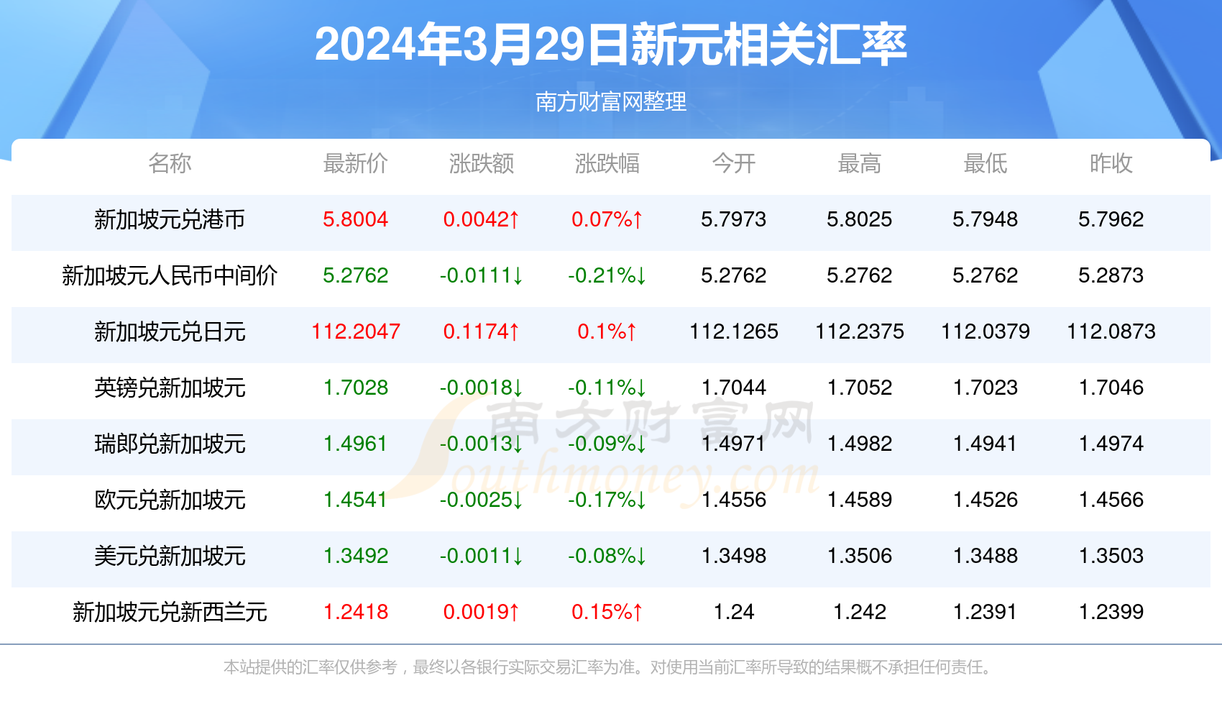Click the green latest price 5.2762
1222x719 pixels.
tap(356, 275)
